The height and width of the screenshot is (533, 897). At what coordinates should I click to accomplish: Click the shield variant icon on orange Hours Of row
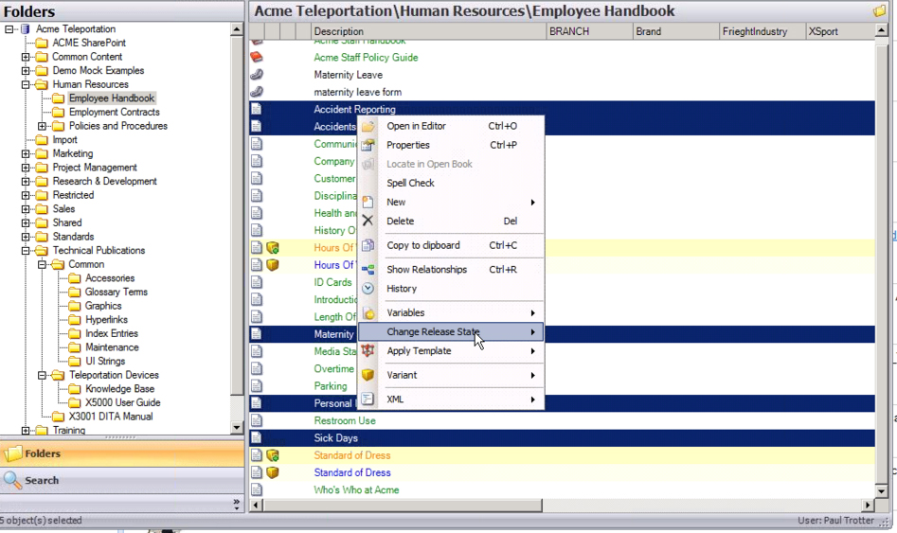[273, 248]
